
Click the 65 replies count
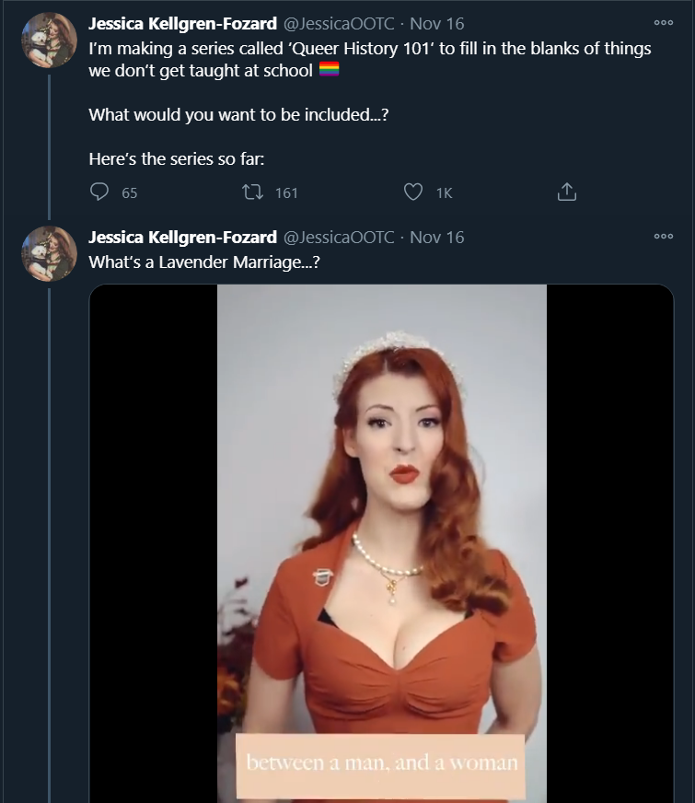pos(130,192)
